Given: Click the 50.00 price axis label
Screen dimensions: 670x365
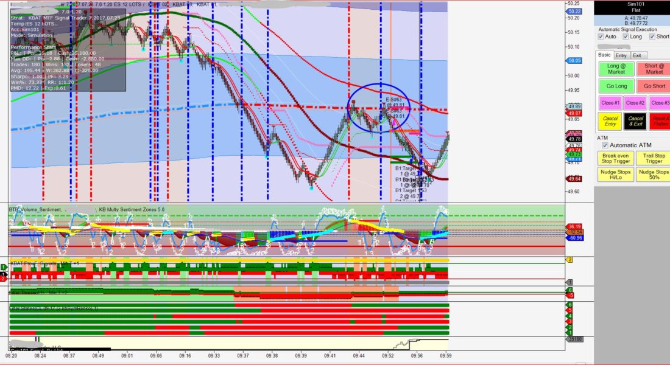Looking at the screenshot, I should coord(574,75).
